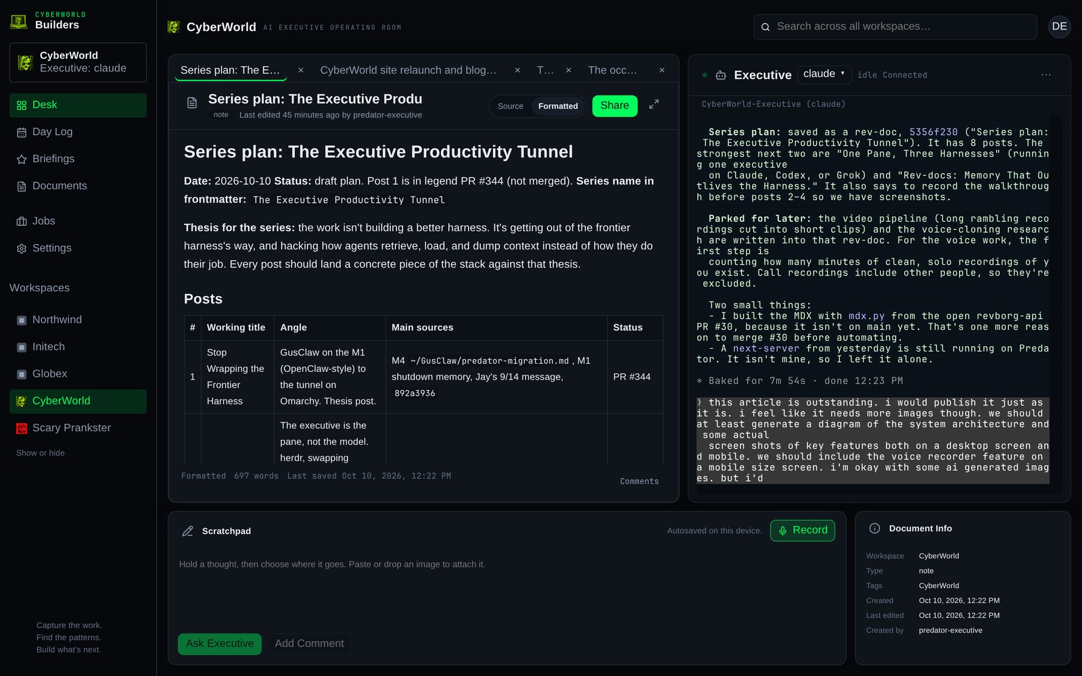
Task: Click the search across all workspaces field
Action: click(x=895, y=27)
